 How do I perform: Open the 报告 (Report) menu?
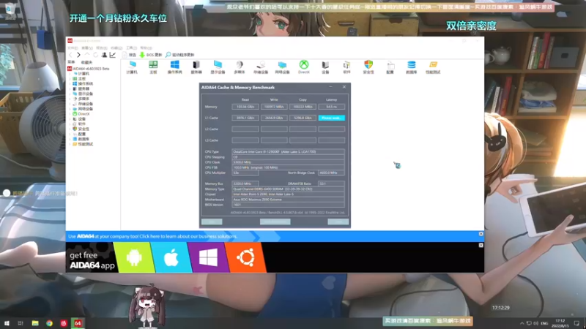tap(102, 48)
